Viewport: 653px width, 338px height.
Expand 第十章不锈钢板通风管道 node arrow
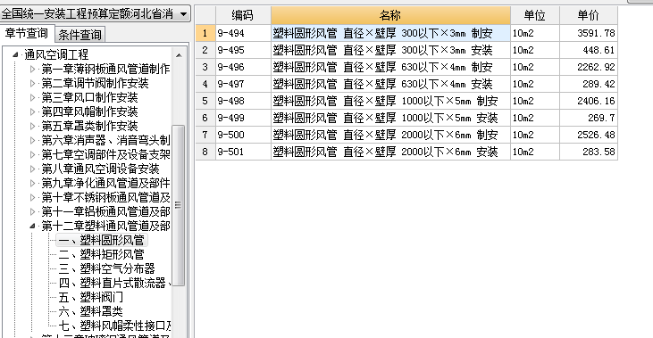pos(32,197)
